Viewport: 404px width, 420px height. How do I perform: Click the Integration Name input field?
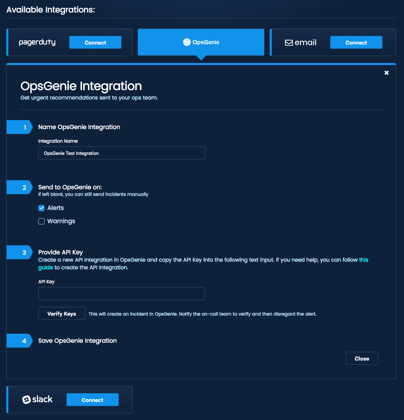click(x=121, y=153)
